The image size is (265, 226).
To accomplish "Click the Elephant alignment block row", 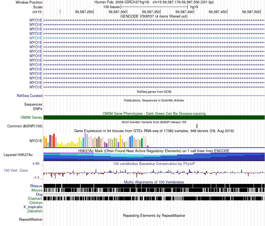I will pos(154,198).
